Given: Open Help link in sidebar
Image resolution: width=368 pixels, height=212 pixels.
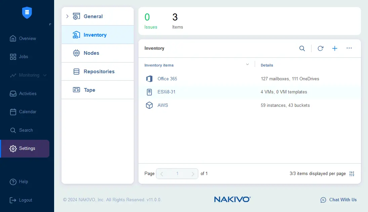Looking at the screenshot, I should point(23,182).
